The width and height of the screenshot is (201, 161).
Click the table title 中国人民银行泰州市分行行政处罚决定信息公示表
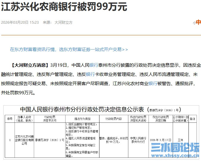point(82,109)
